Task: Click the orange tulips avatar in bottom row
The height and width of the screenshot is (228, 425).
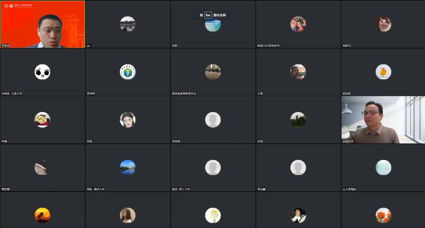Action: point(383,215)
